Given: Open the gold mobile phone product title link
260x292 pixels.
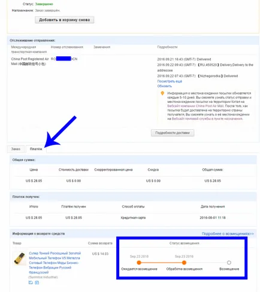Looking at the screenshot, I should (x=55, y=263).
